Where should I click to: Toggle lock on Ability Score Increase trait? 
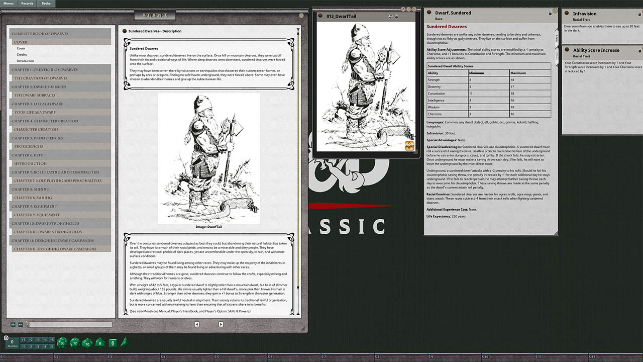coord(639,50)
